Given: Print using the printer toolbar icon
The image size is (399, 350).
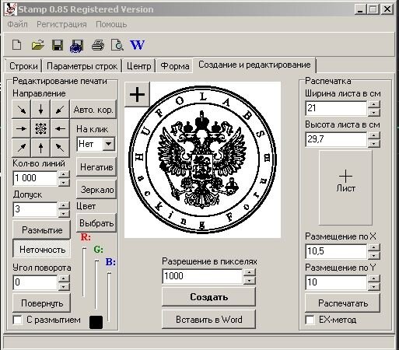Looking at the screenshot, I should tap(98, 45).
